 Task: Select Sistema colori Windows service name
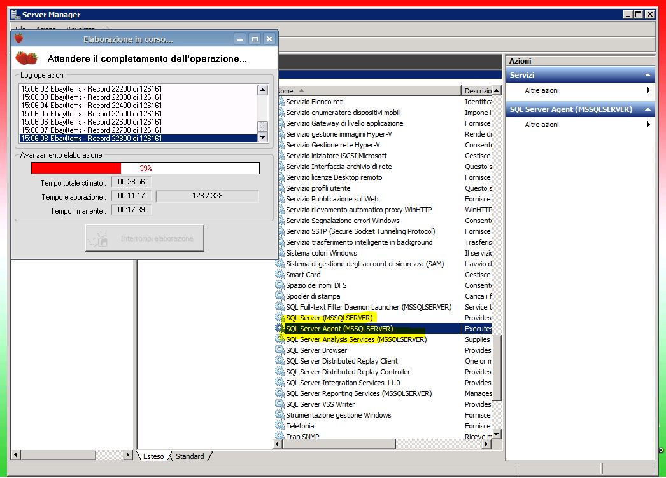point(321,253)
